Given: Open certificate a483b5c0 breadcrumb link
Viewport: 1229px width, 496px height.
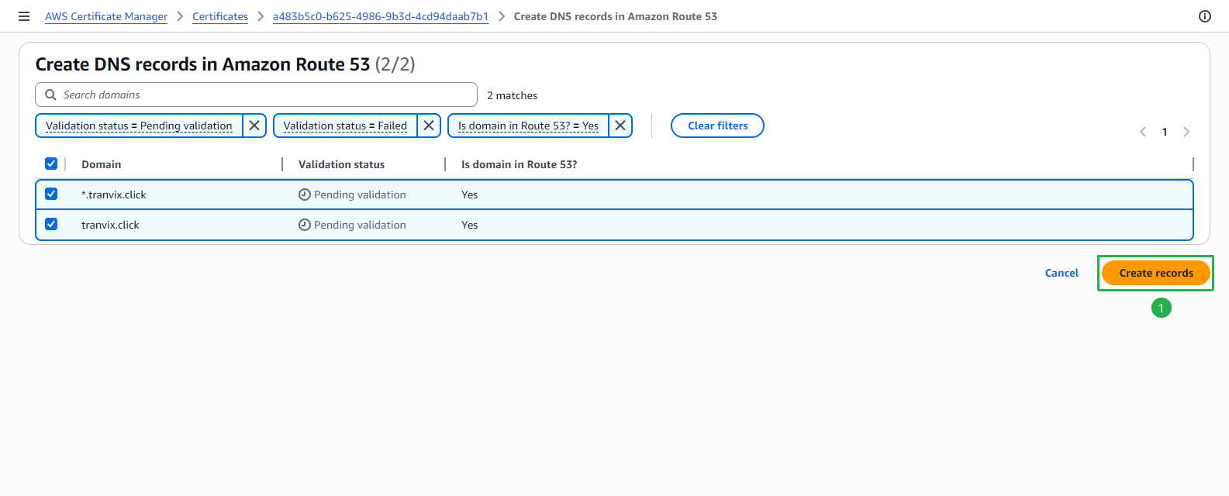Looking at the screenshot, I should click(x=381, y=16).
